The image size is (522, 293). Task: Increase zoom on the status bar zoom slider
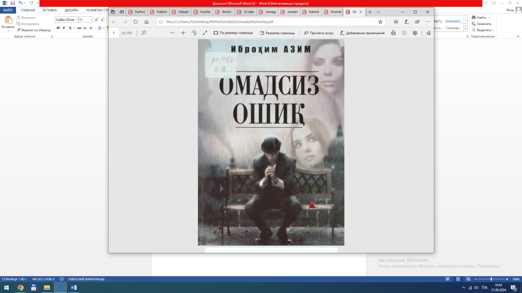(507, 279)
